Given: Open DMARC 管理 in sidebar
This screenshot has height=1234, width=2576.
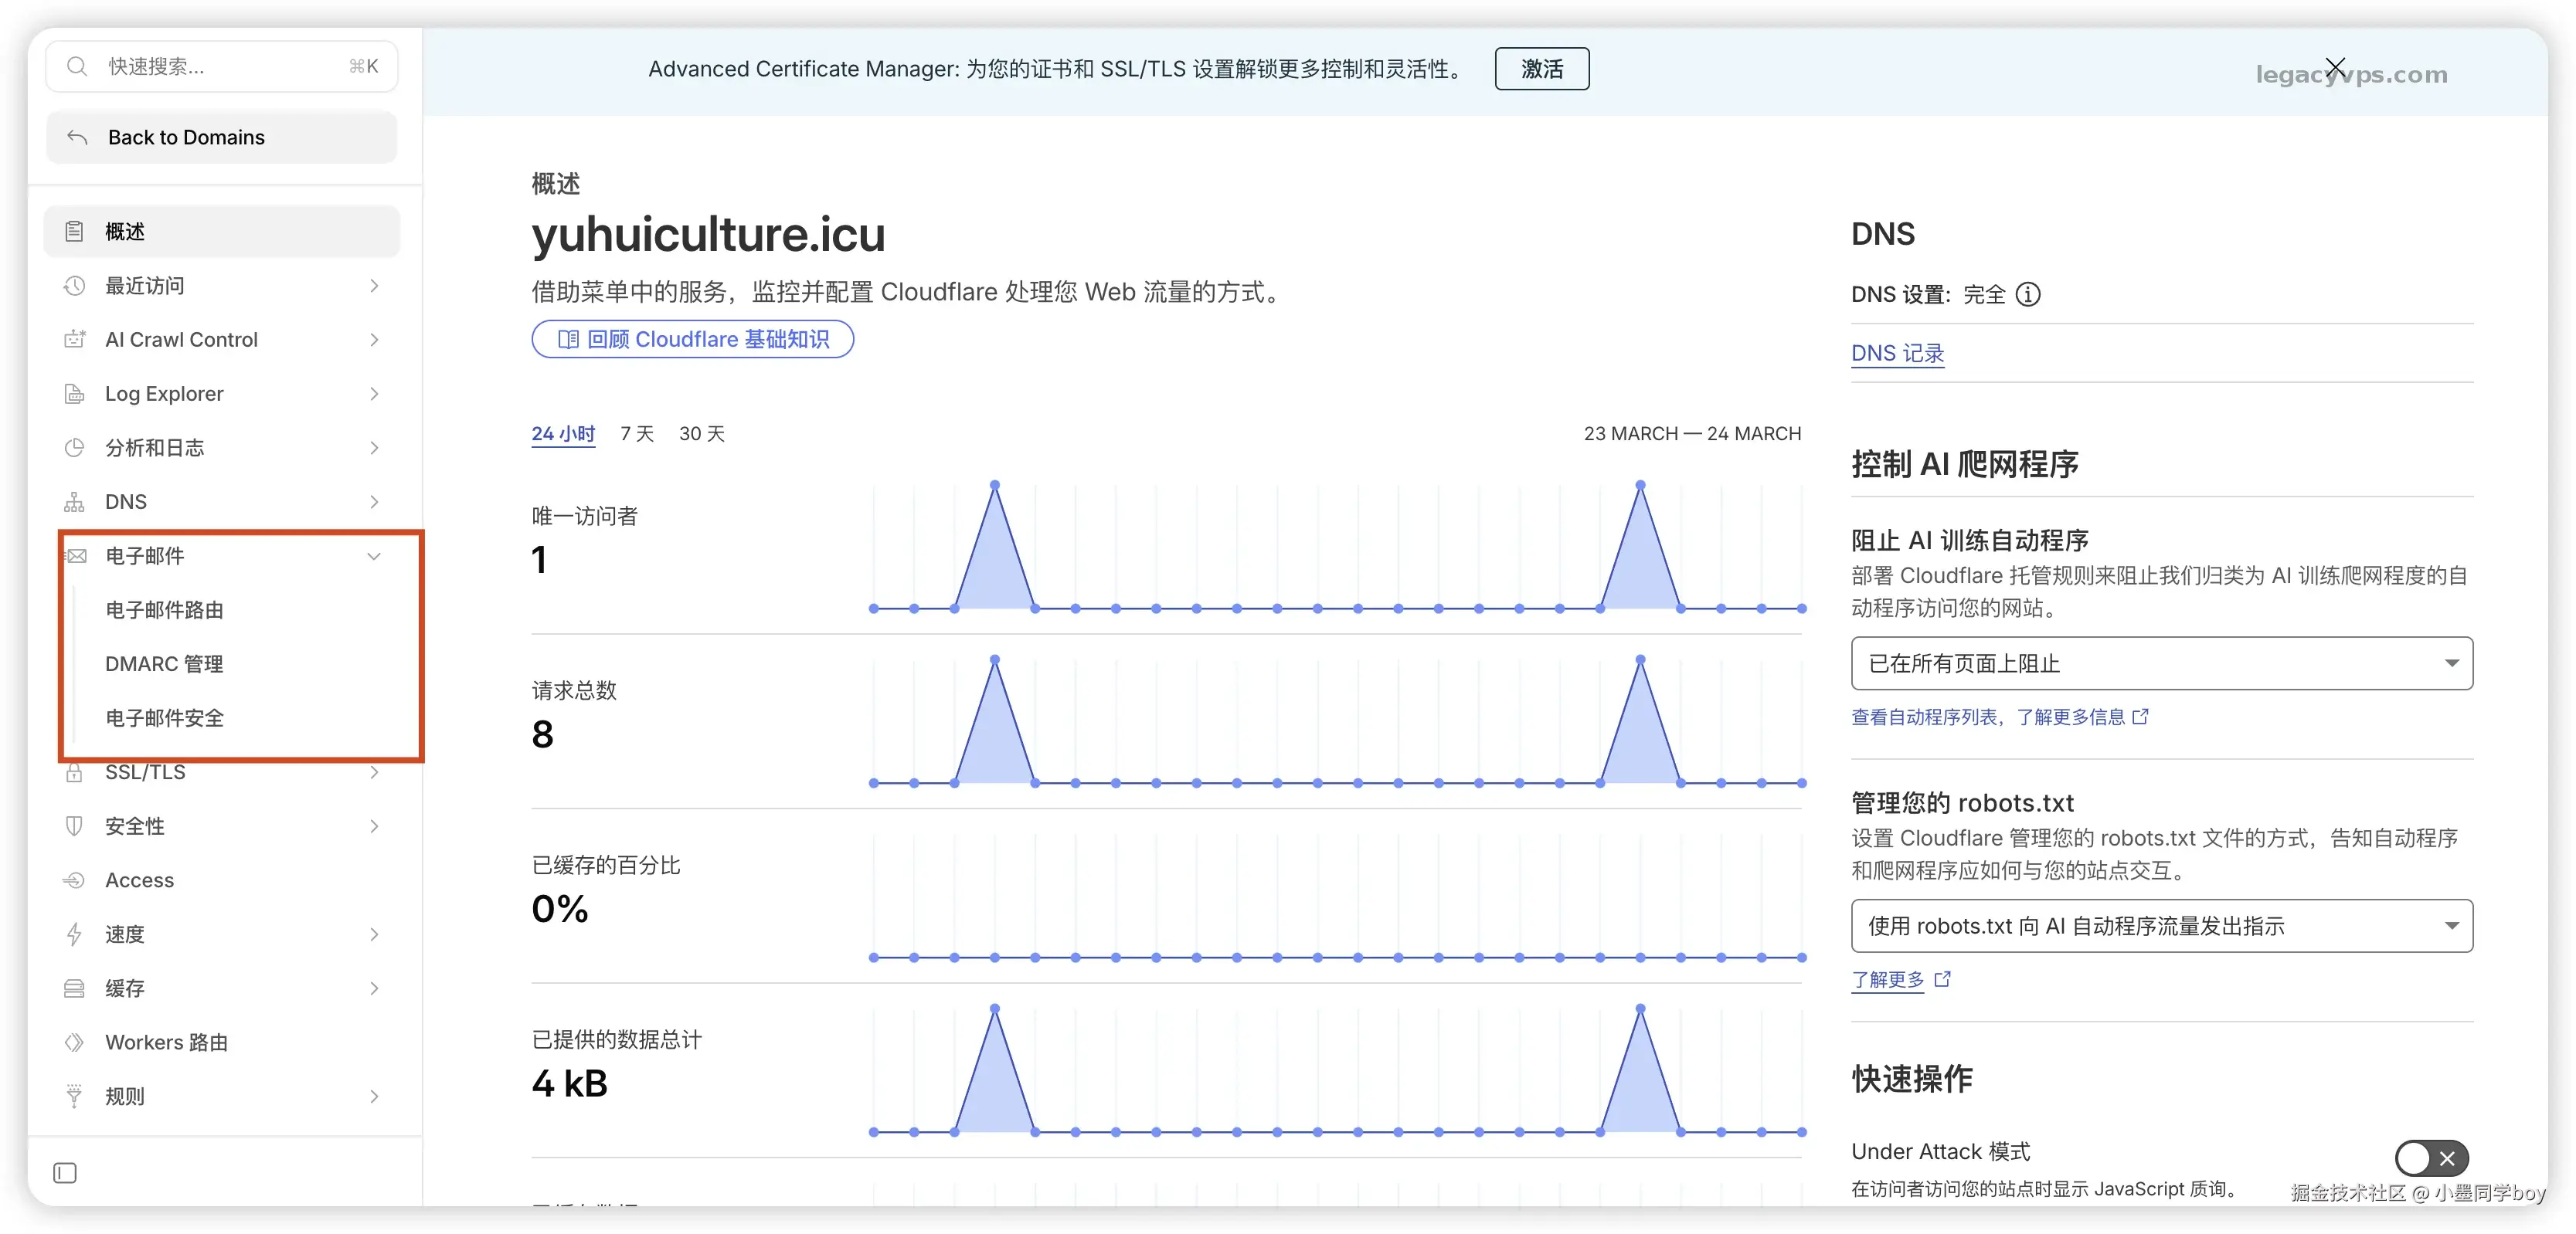Looking at the screenshot, I should coord(164,663).
